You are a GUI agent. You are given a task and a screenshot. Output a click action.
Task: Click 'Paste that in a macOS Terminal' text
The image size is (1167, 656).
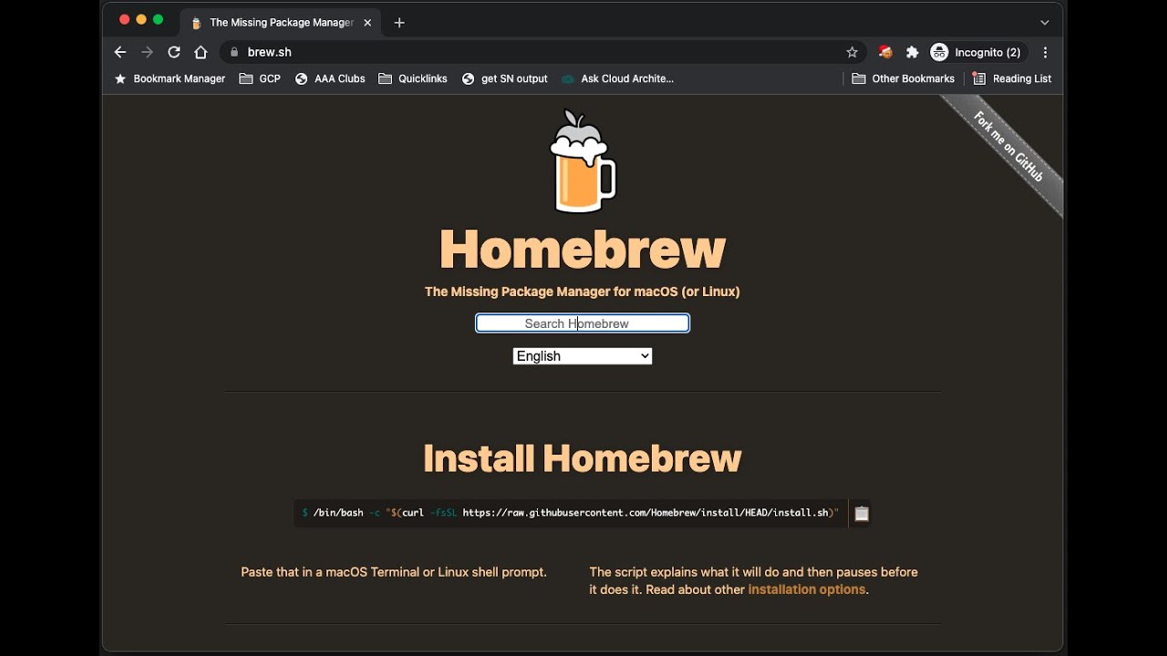pyautogui.click(x=394, y=572)
